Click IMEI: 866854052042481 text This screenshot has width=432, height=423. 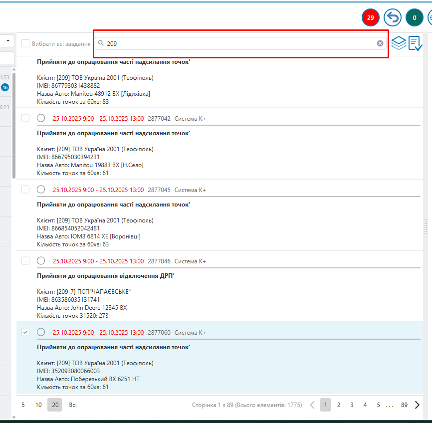[68, 228]
